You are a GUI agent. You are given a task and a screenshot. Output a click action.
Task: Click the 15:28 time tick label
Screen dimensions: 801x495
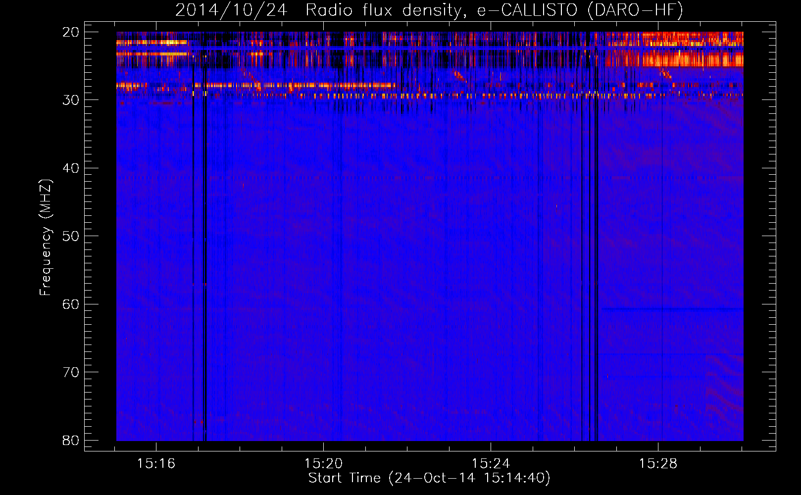coord(658,464)
